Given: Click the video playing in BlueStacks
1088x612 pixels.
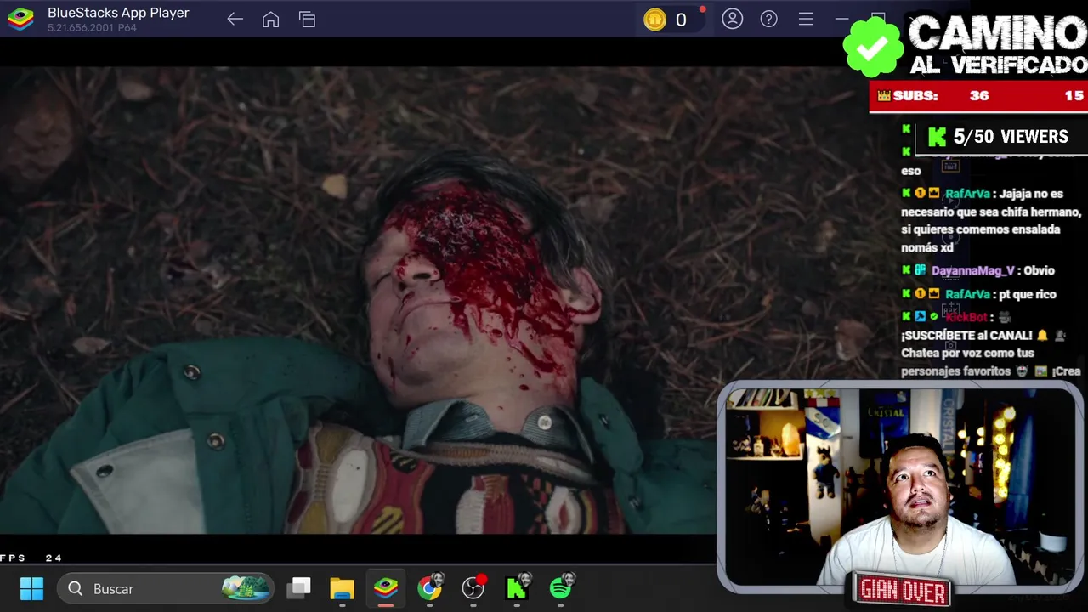Looking at the screenshot, I should 358,300.
